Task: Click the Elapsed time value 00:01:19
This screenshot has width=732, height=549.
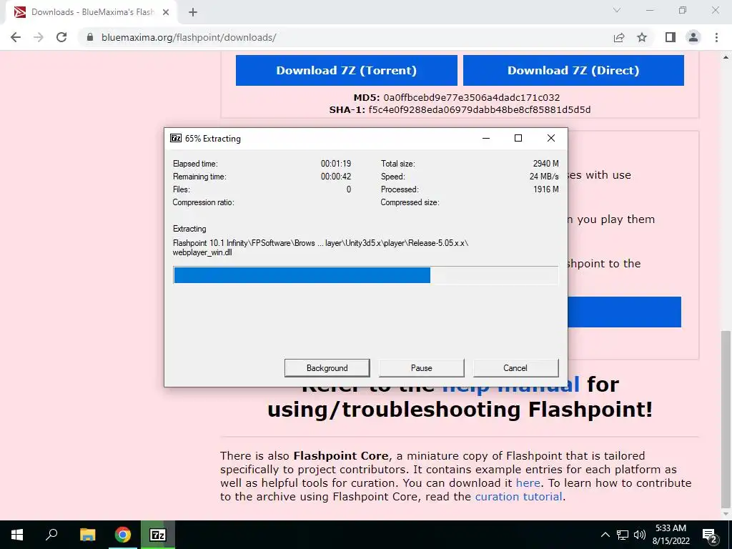Action: (336, 164)
